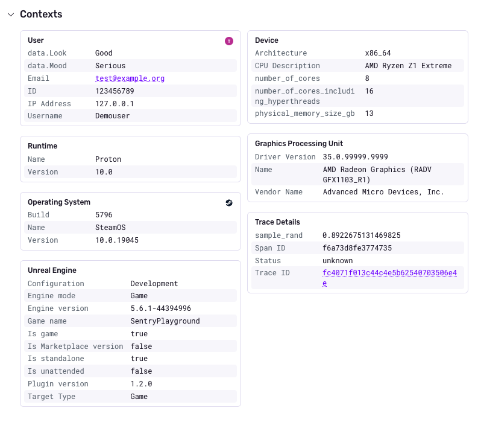Select the Game name SentryPlayground

(165, 321)
